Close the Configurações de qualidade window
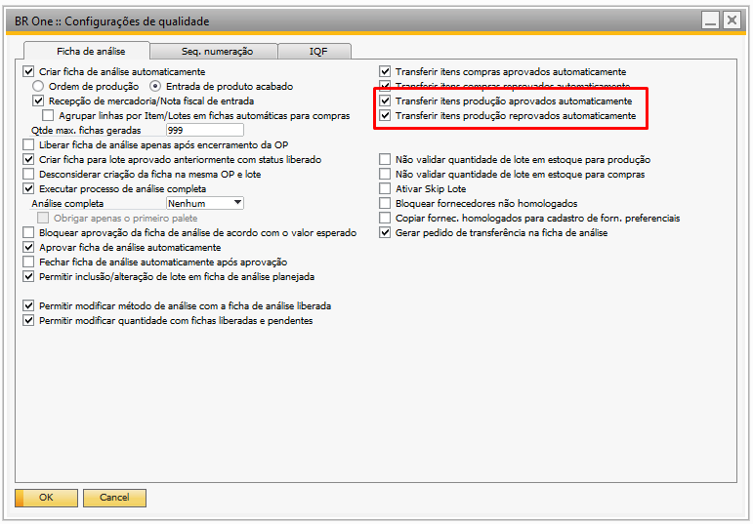The image size is (753, 524). click(x=732, y=20)
